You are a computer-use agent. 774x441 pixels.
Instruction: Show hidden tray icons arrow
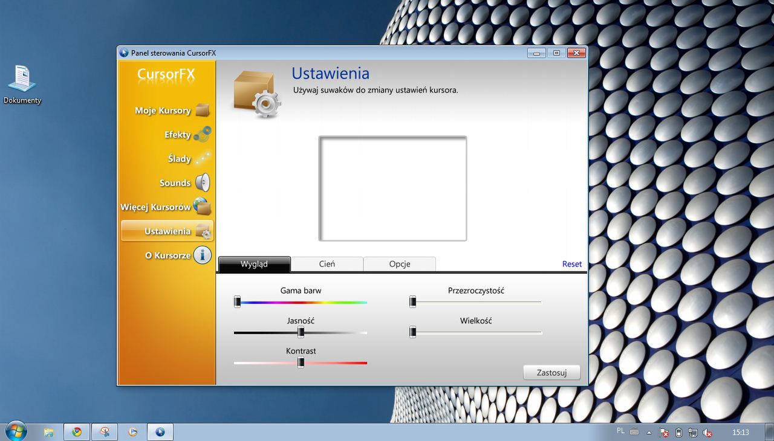(x=649, y=433)
